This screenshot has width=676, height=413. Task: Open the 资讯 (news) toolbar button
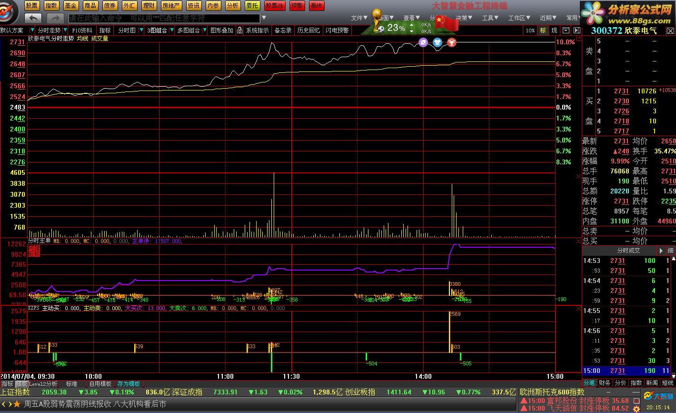194,6
